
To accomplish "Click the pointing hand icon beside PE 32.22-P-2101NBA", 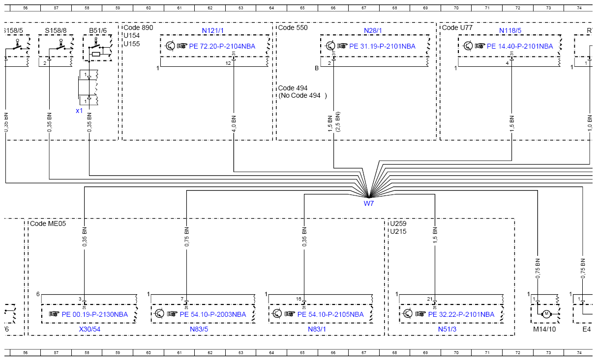I will pyautogui.click(x=421, y=314).
